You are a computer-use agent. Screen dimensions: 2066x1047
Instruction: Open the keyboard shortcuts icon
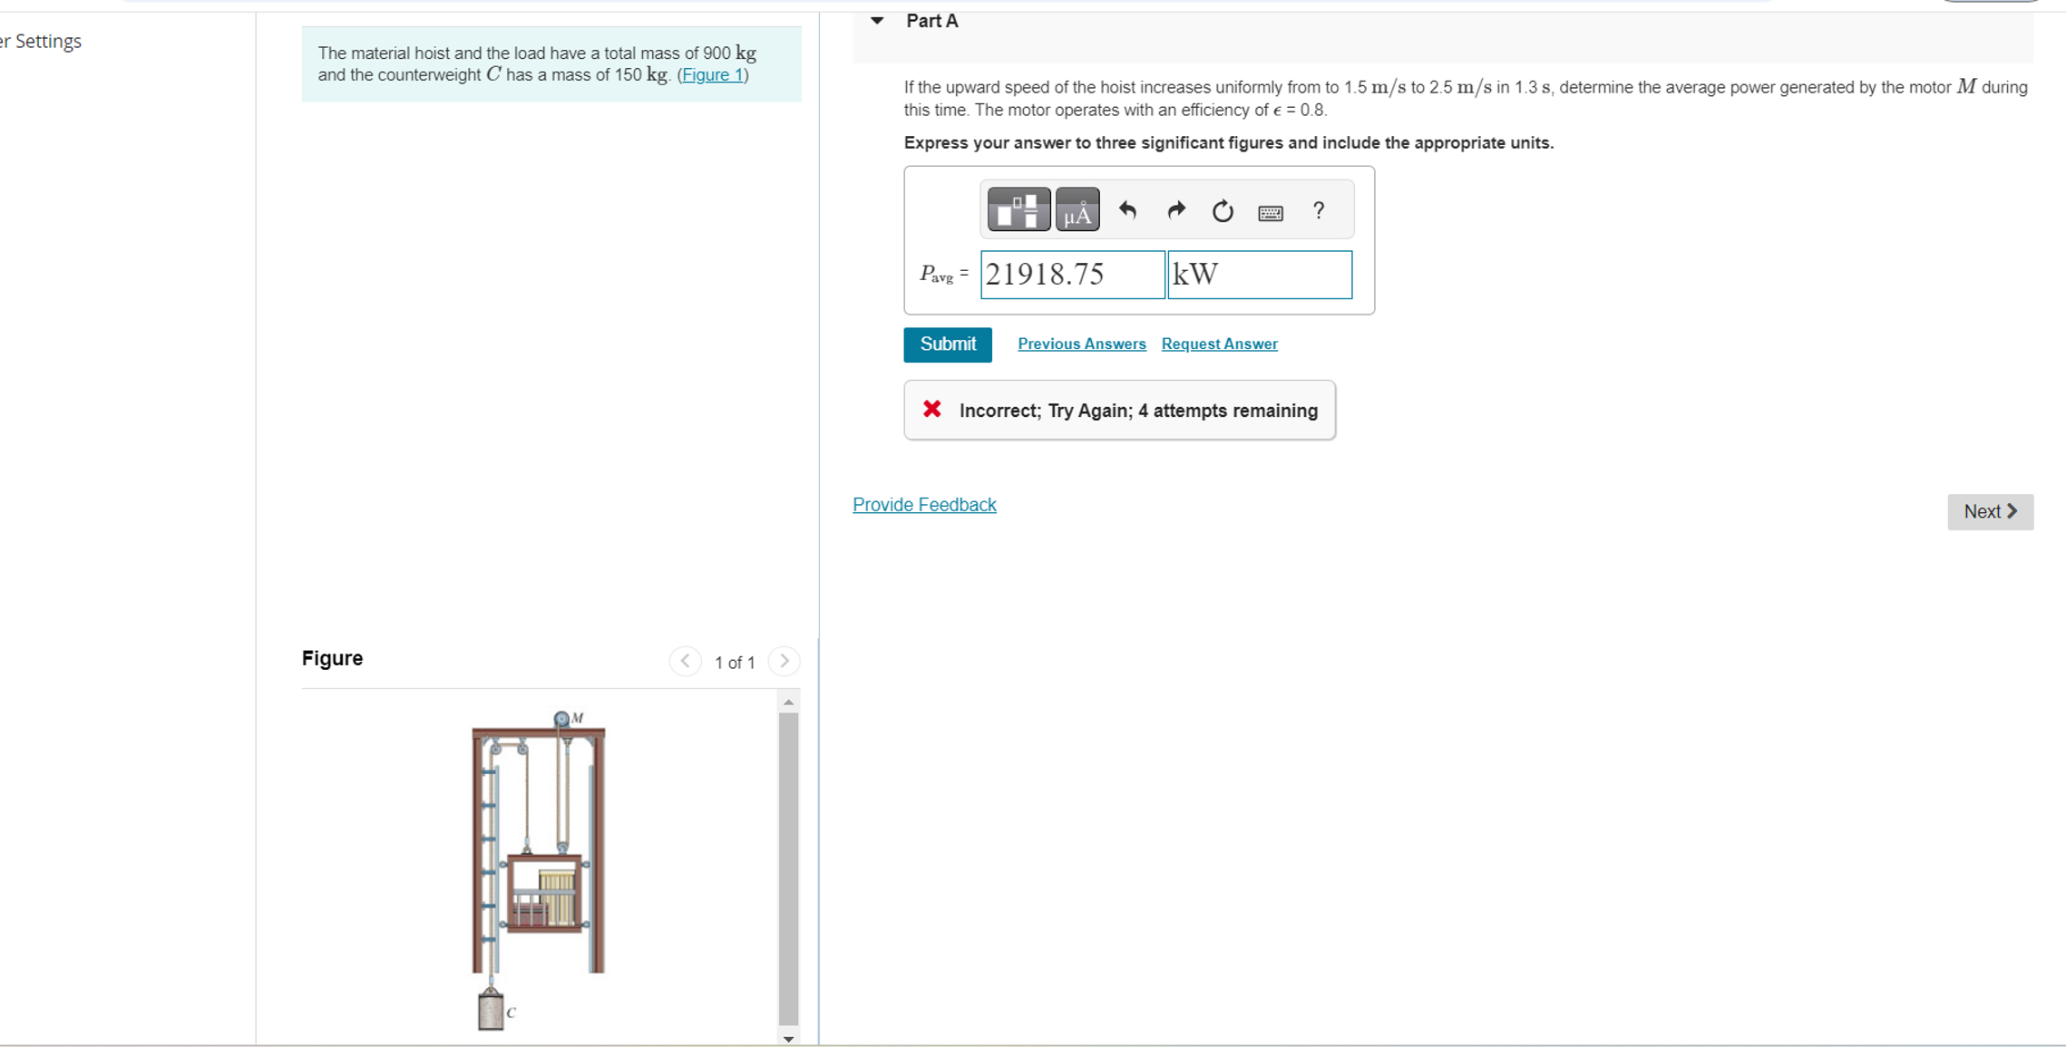point(1271,212)
